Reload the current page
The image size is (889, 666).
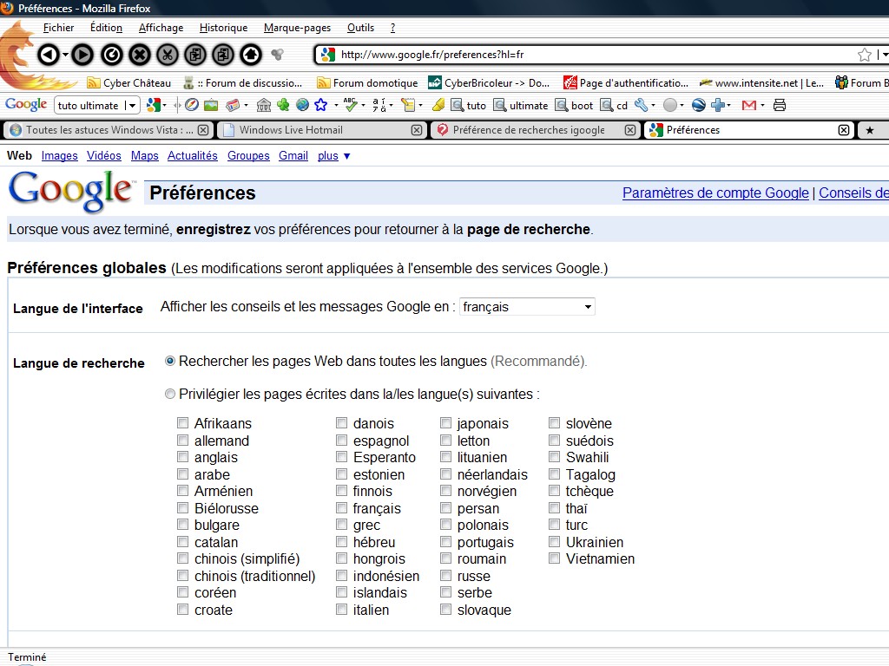[111, 55]
